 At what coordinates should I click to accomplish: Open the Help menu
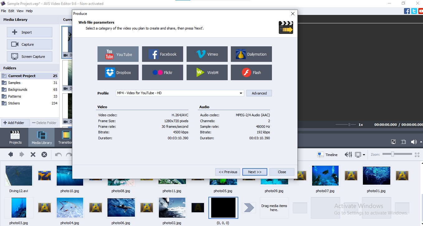pyautogui.click(x=29, y=11)
